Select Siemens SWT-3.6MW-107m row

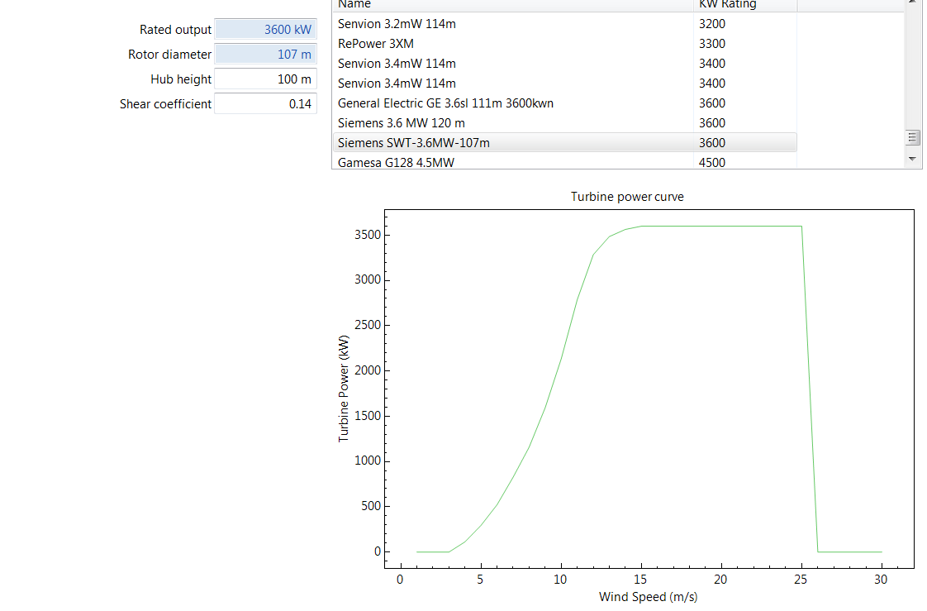(x=413, y=143)
